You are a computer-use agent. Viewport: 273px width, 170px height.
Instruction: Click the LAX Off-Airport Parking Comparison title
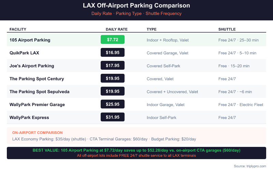point(136,6)
